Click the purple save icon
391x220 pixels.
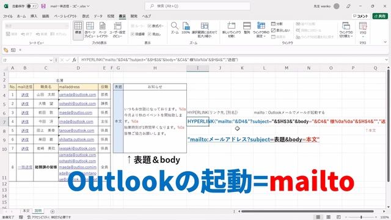pyautogui.click(x=43, y=6)
